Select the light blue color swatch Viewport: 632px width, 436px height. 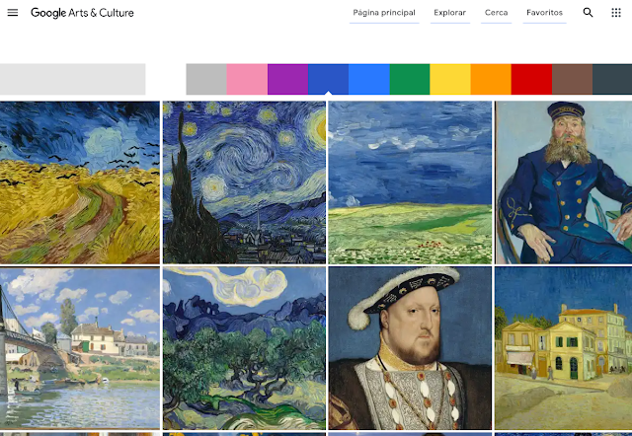[369, 79]
